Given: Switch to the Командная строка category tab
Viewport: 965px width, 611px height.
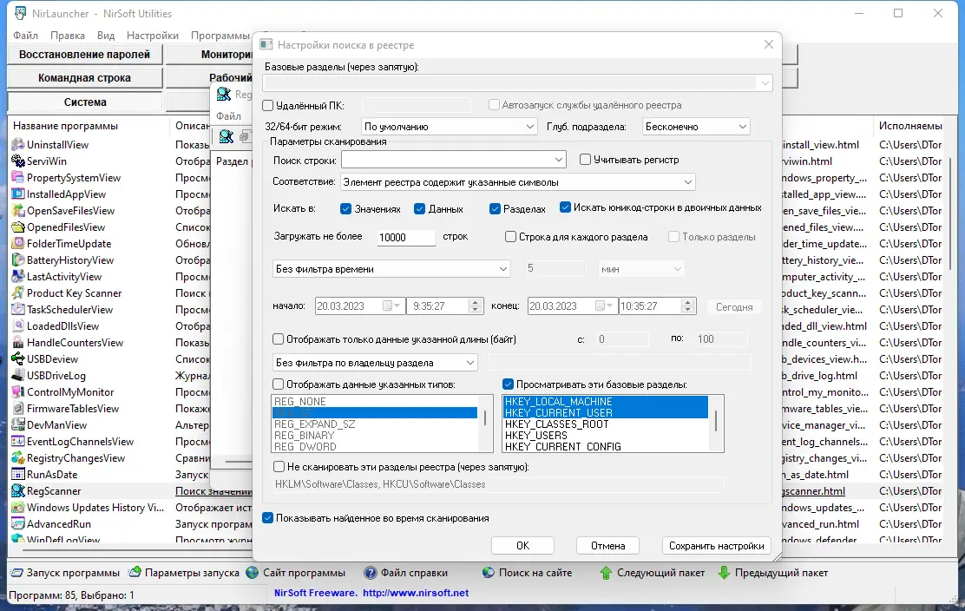Looking at the screenshot, I should click(x=82, y=77).
